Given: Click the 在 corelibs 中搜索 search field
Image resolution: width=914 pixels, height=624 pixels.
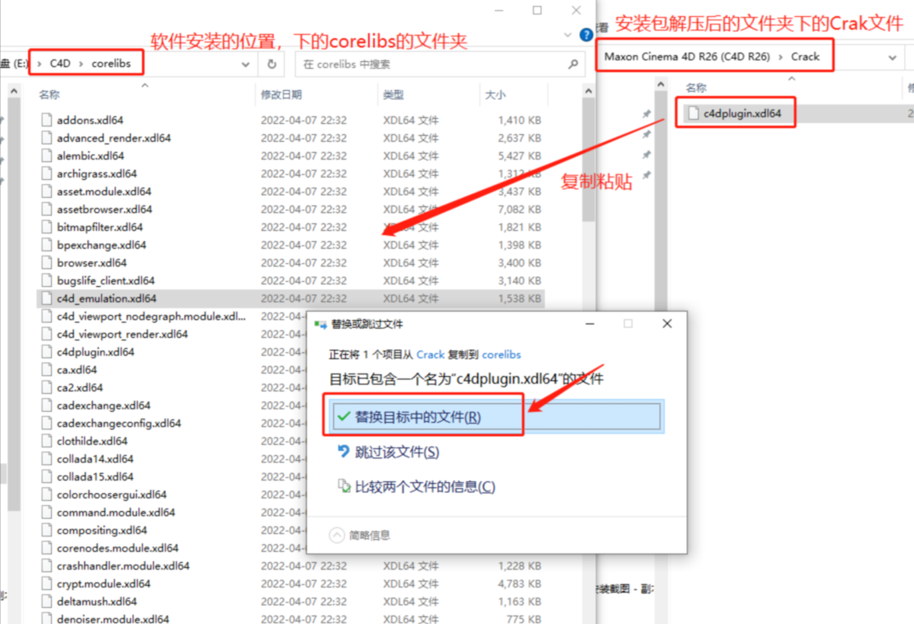Looking at the screenshot, I should tap(429, 65).
